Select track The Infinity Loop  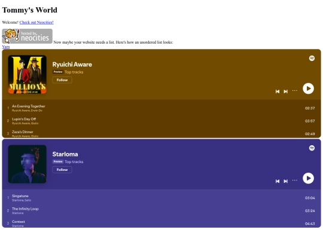click(x=161, y=210)
